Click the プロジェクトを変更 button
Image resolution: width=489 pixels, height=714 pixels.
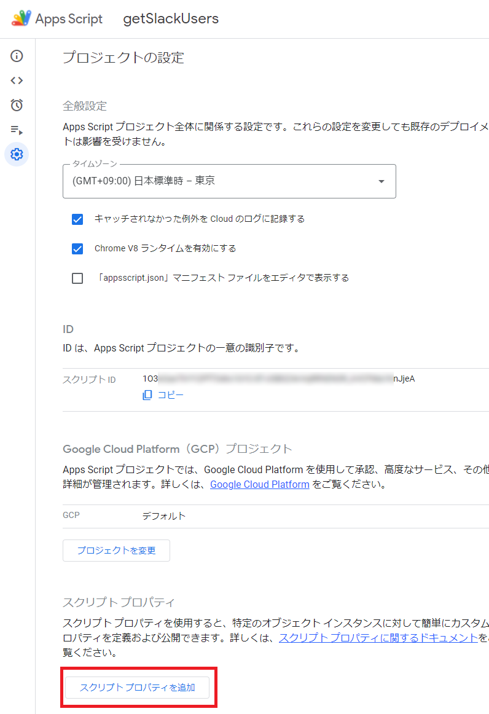tap(117, 551)
